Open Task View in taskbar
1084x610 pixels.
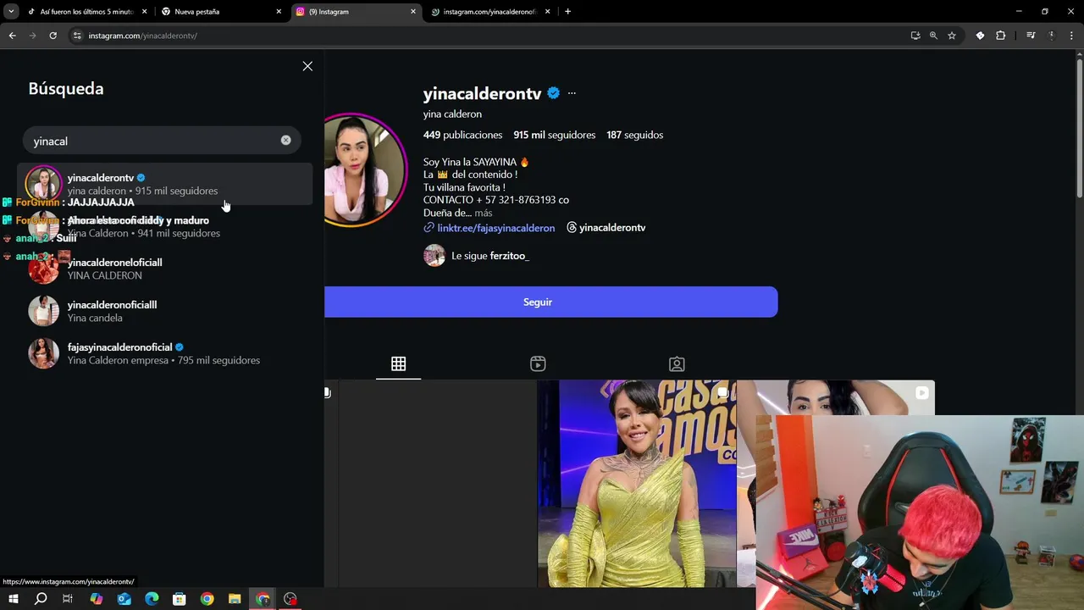coord(68,599)
